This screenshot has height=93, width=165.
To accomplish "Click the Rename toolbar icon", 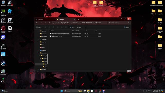I will tap(58, 27).
